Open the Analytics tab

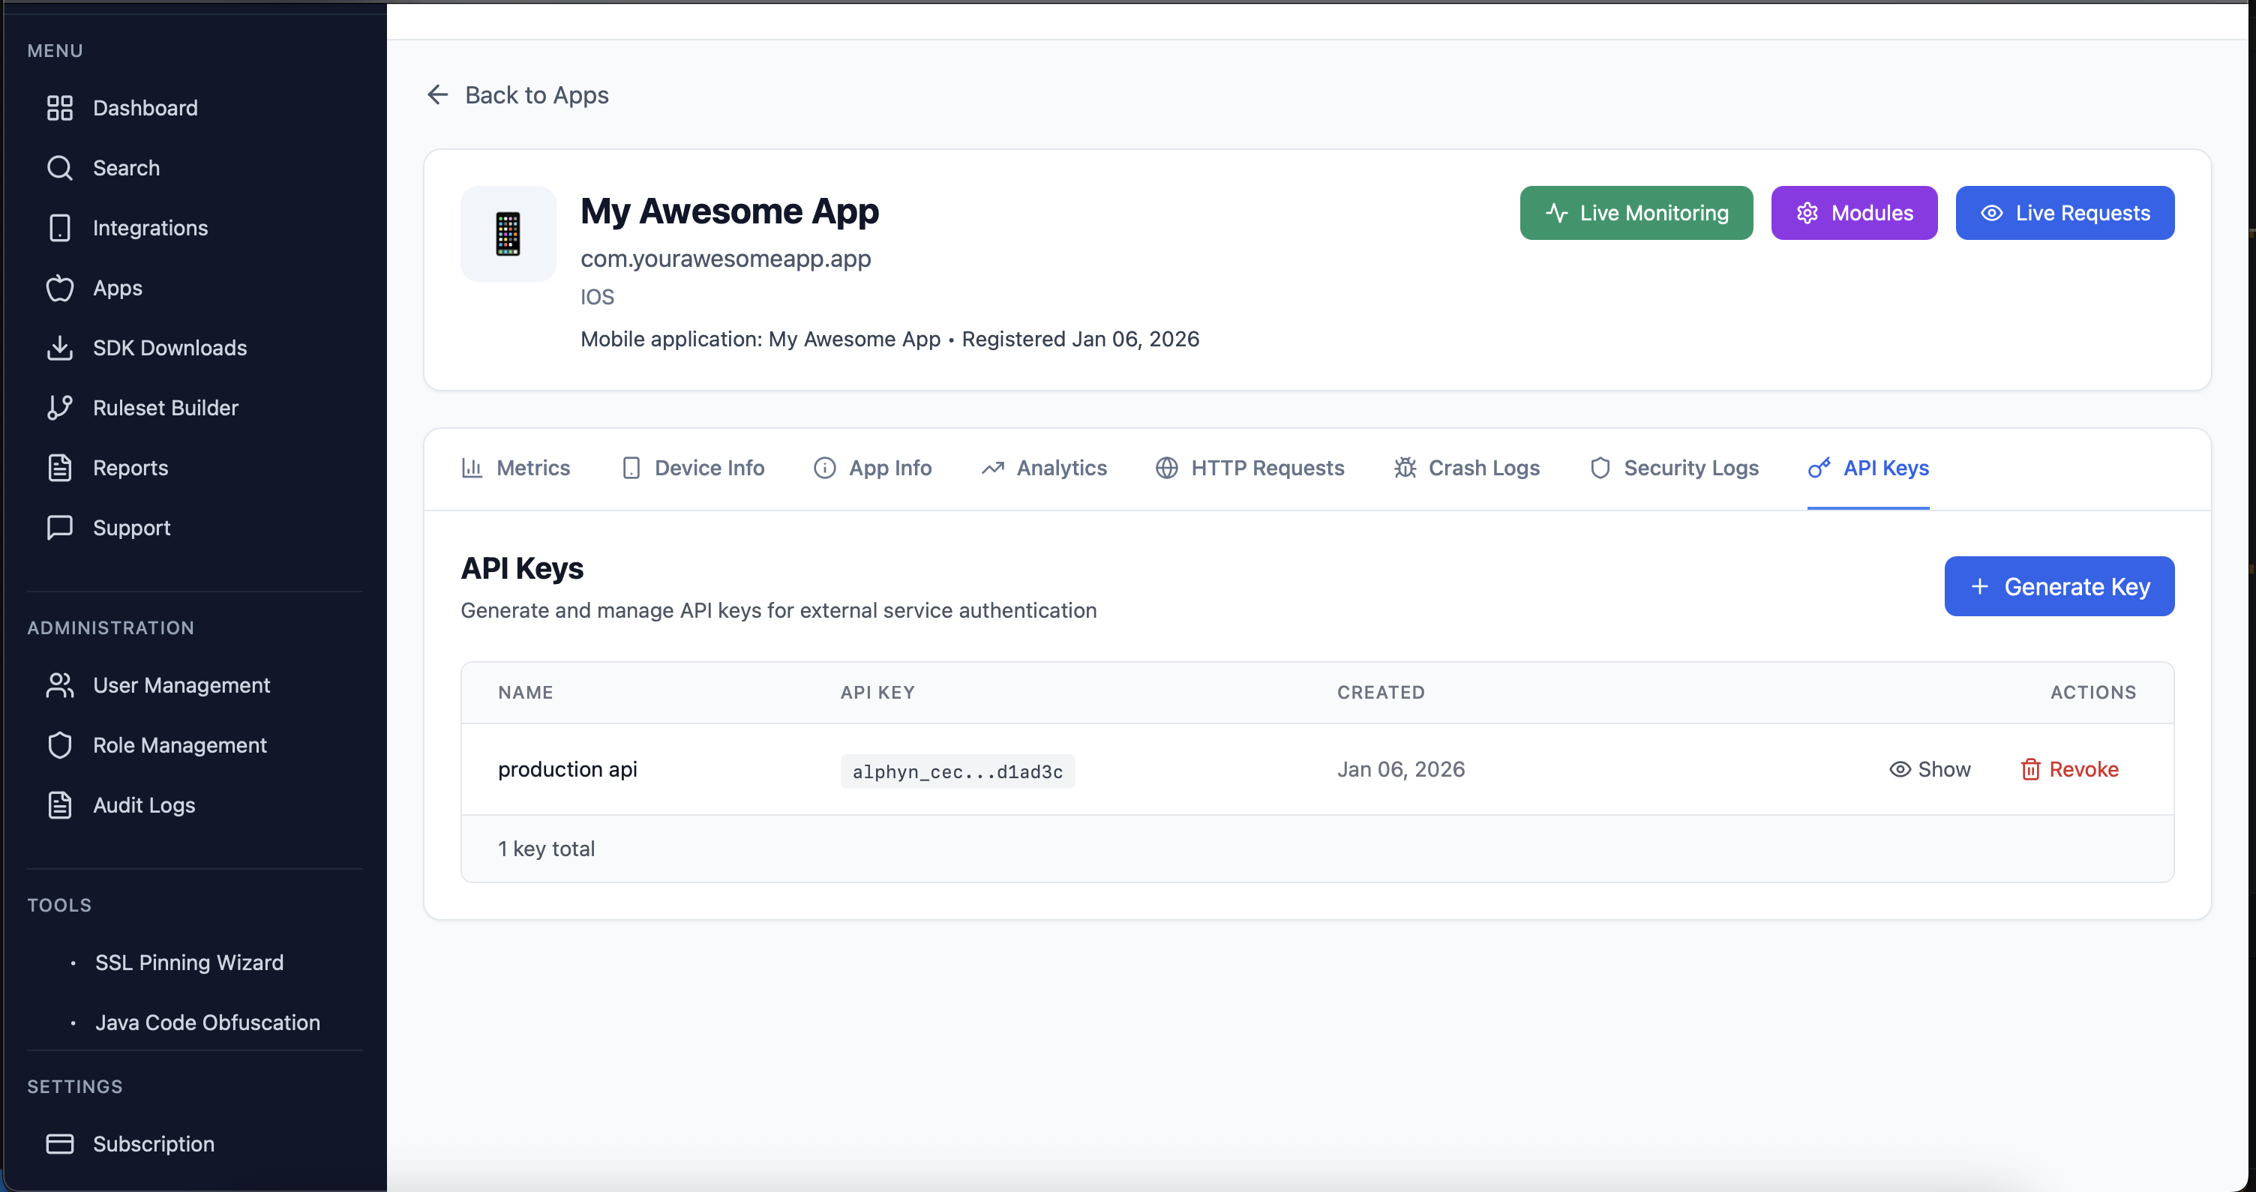1044,469
